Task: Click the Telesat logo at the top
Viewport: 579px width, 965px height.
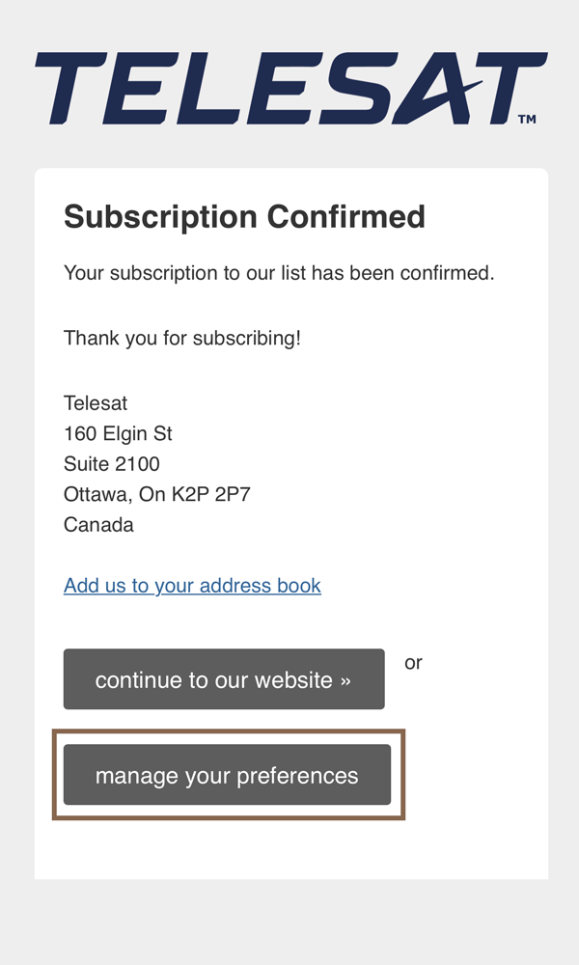Action: tap(291, 88)
